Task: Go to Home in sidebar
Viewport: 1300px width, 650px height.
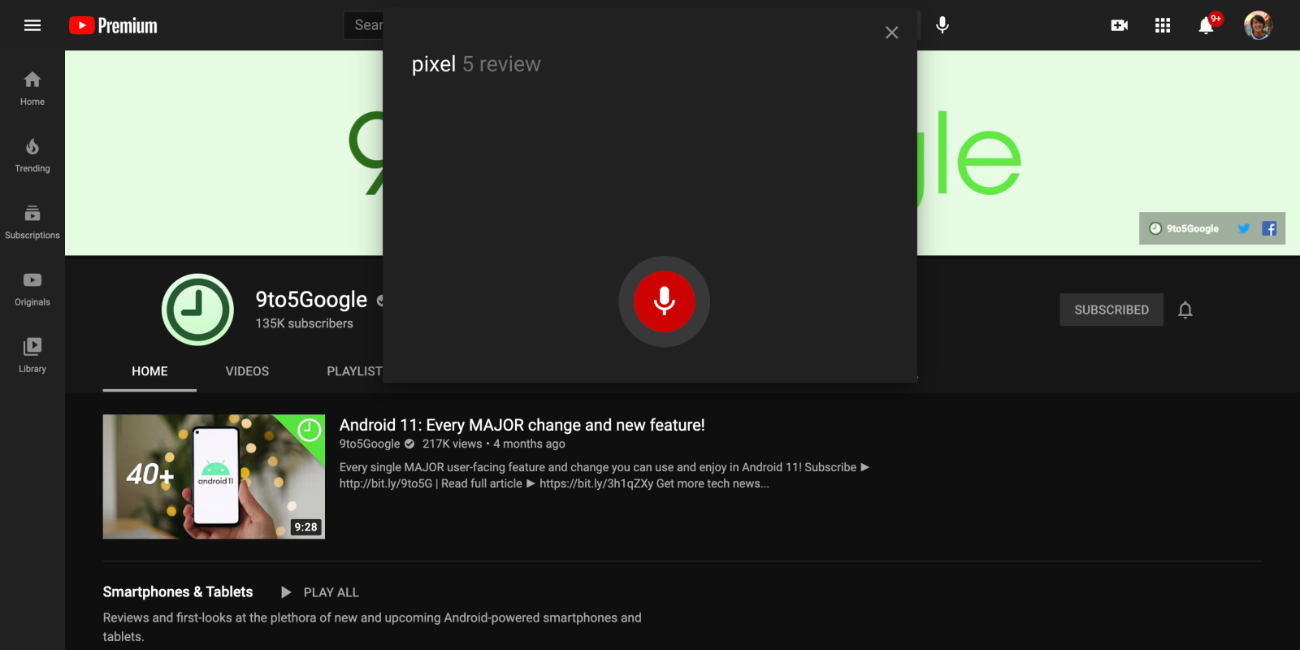Action: click(x=32, y=88)
